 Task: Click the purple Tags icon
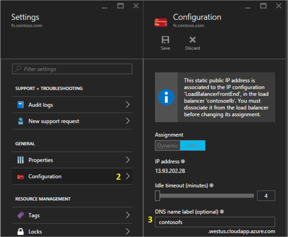pos(21,215)
